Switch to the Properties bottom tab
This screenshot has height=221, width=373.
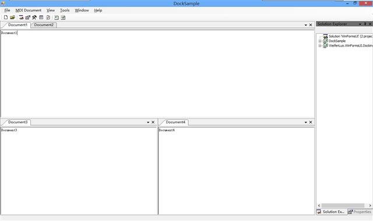tap(360, 212)
